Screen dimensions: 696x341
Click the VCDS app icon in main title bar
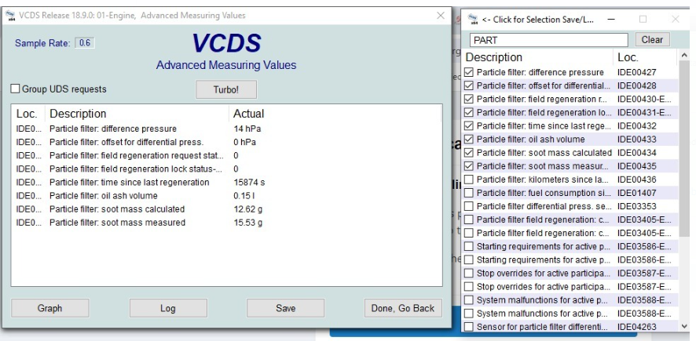coord(9,16)
